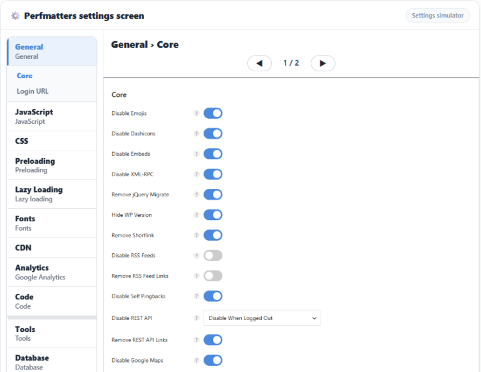The width and height of the screenshot is (481, 372).
Task: Open CDN settings section
Action: pyautogui.click(x=52, y=248)
